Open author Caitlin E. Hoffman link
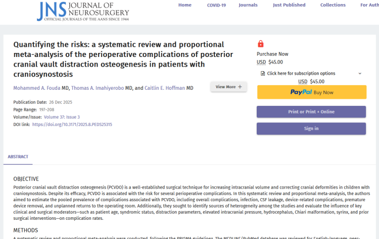379x239 pixels. tap(165, 88)
